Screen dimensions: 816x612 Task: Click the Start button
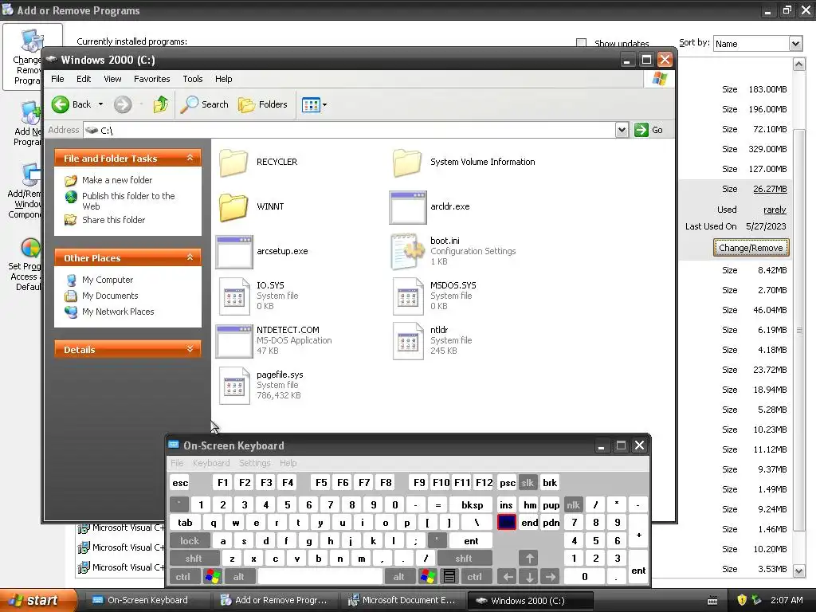coord(37,600)
